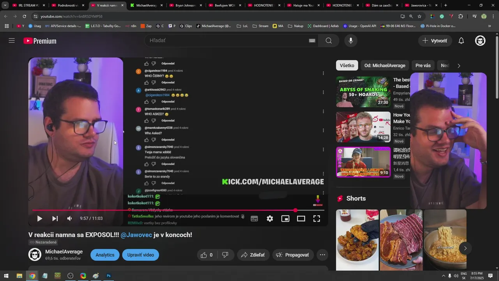
Task: Open the player settings gear
Action: tap(270, 219)
